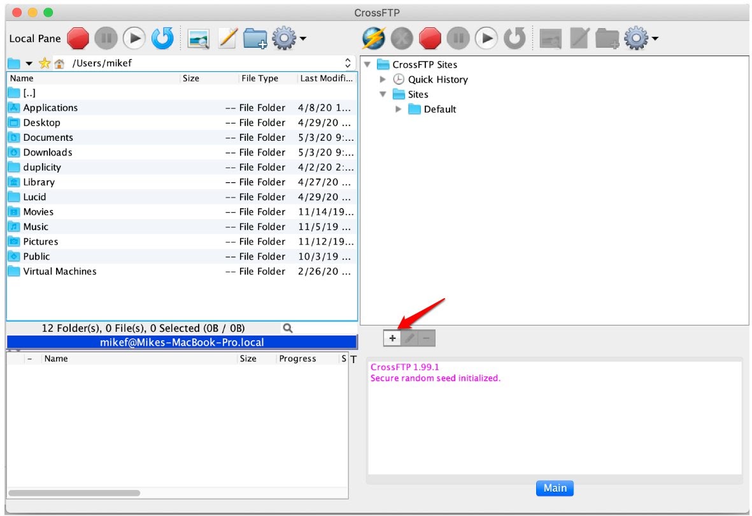Open the Local Pane image viewer icon

coord(199,39)
